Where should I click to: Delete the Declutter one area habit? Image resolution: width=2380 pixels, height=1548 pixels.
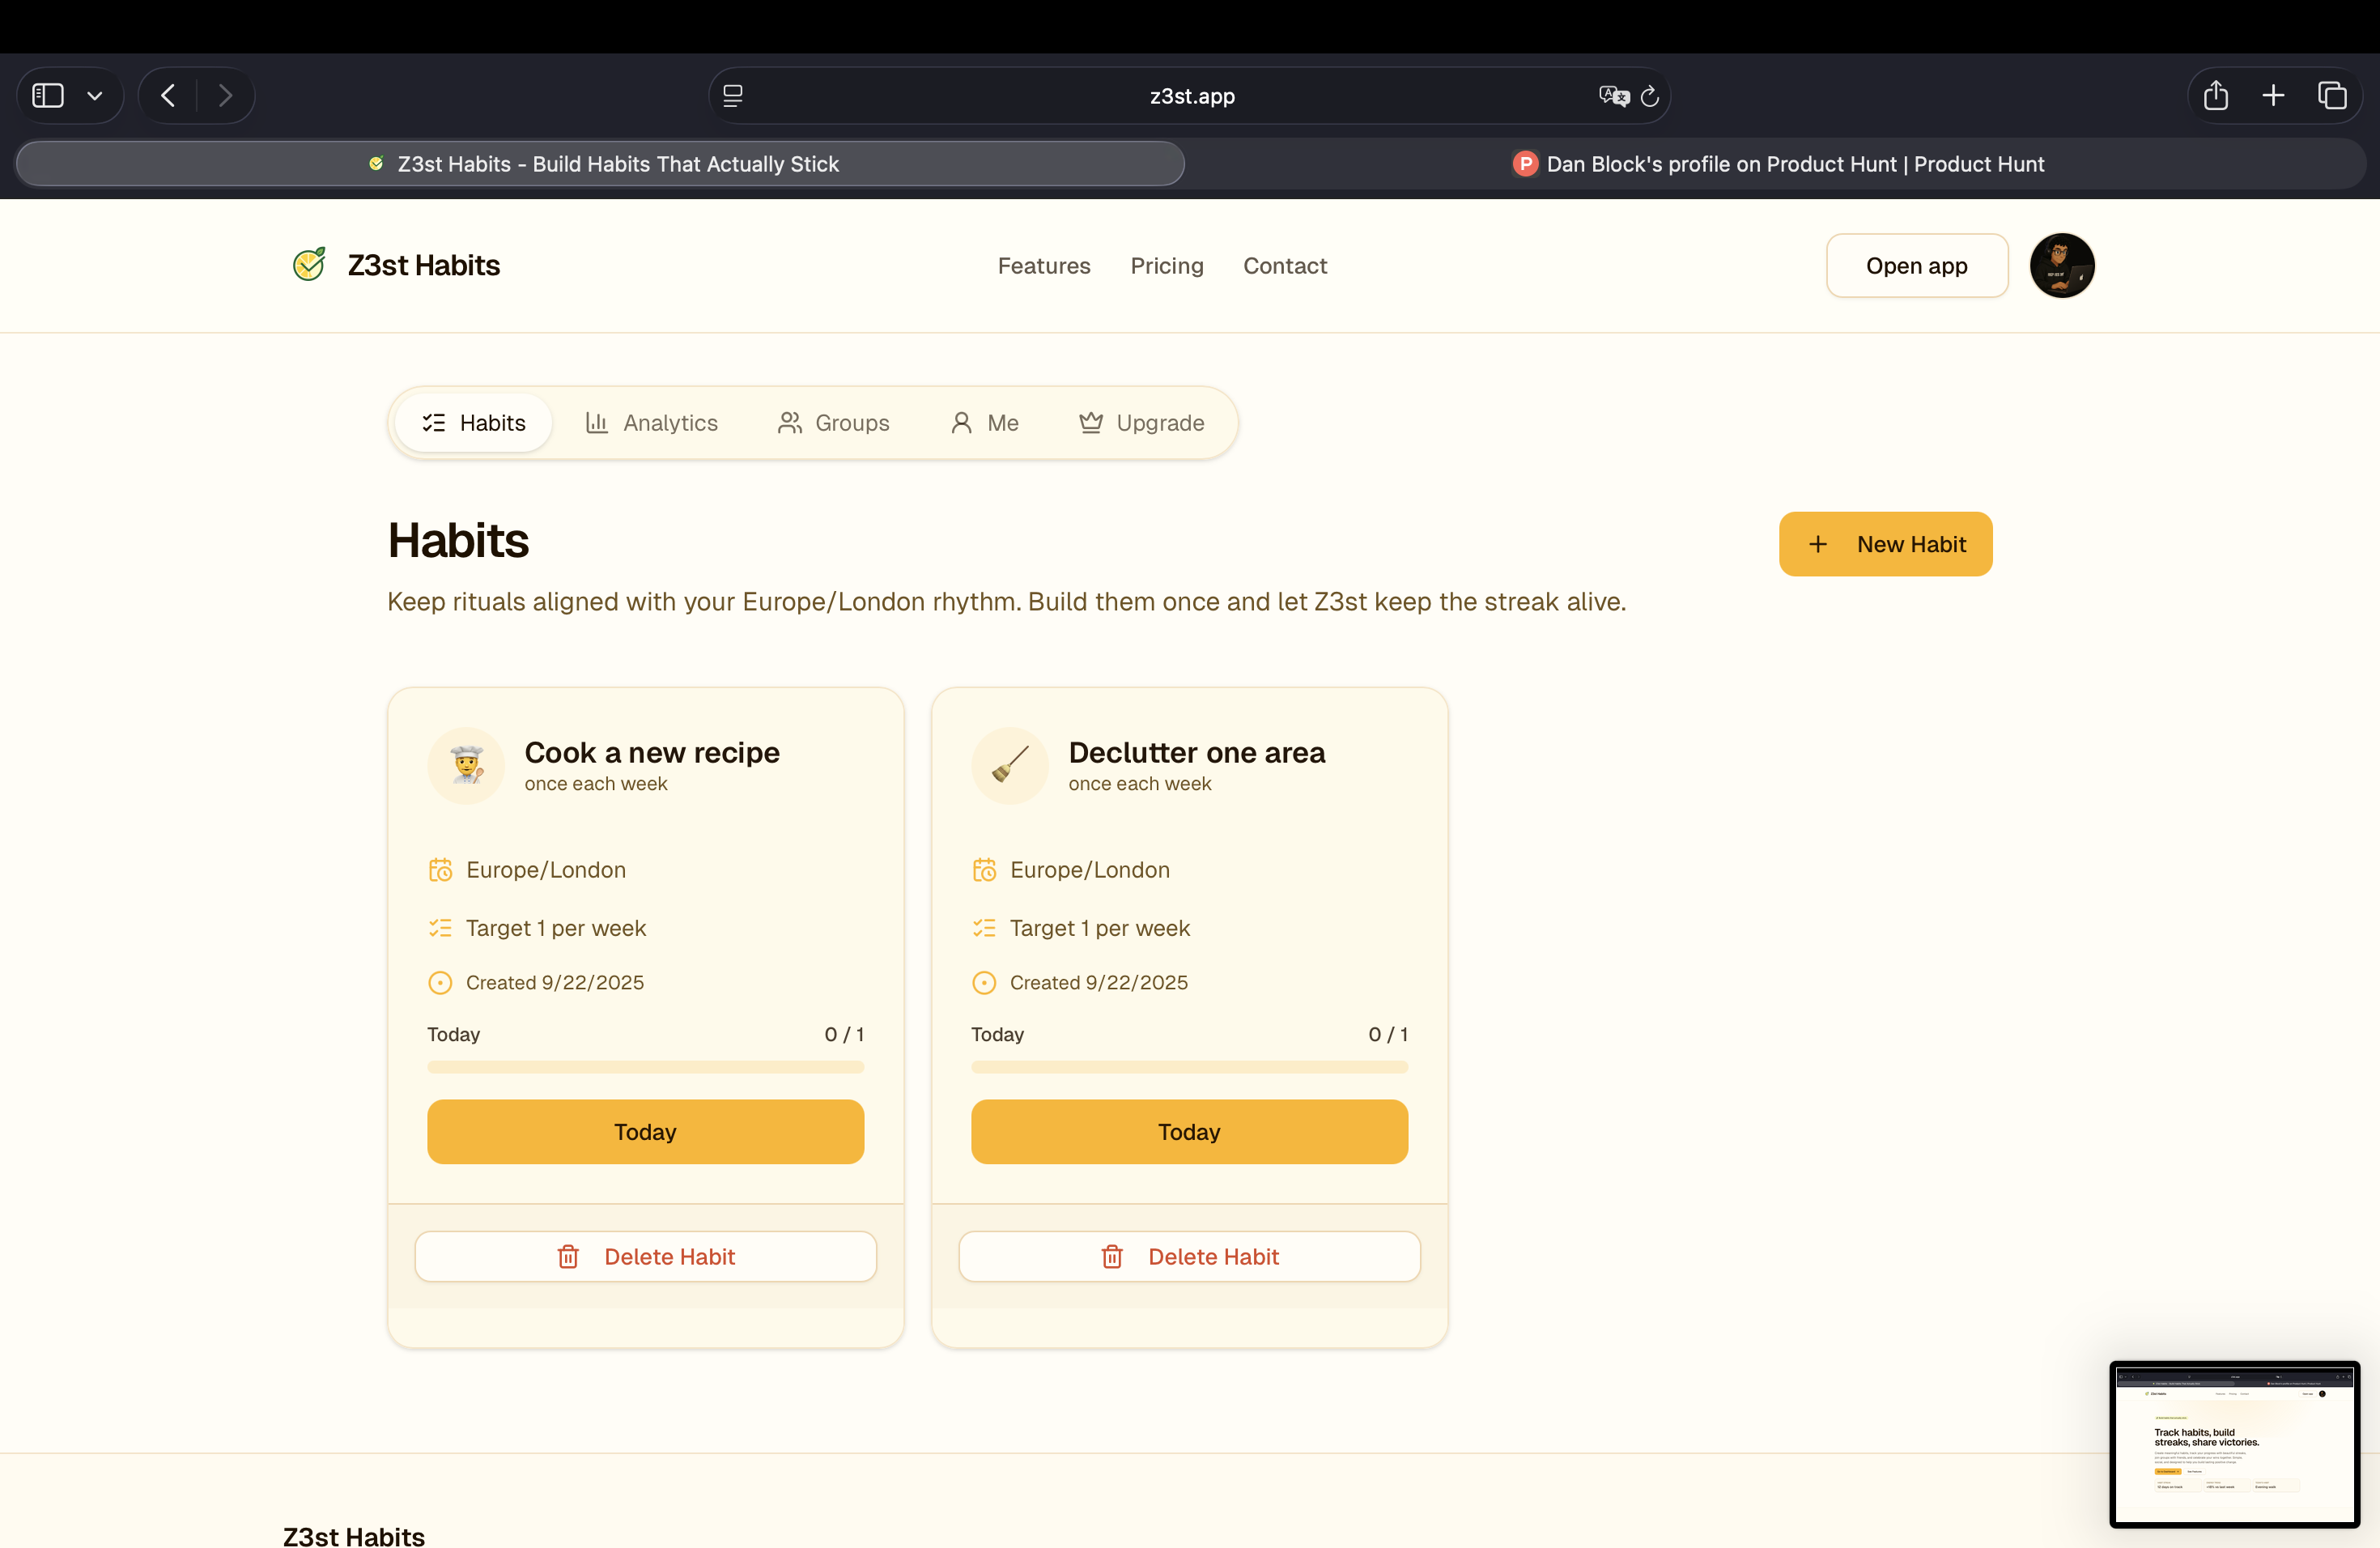click(1189, 1257)
